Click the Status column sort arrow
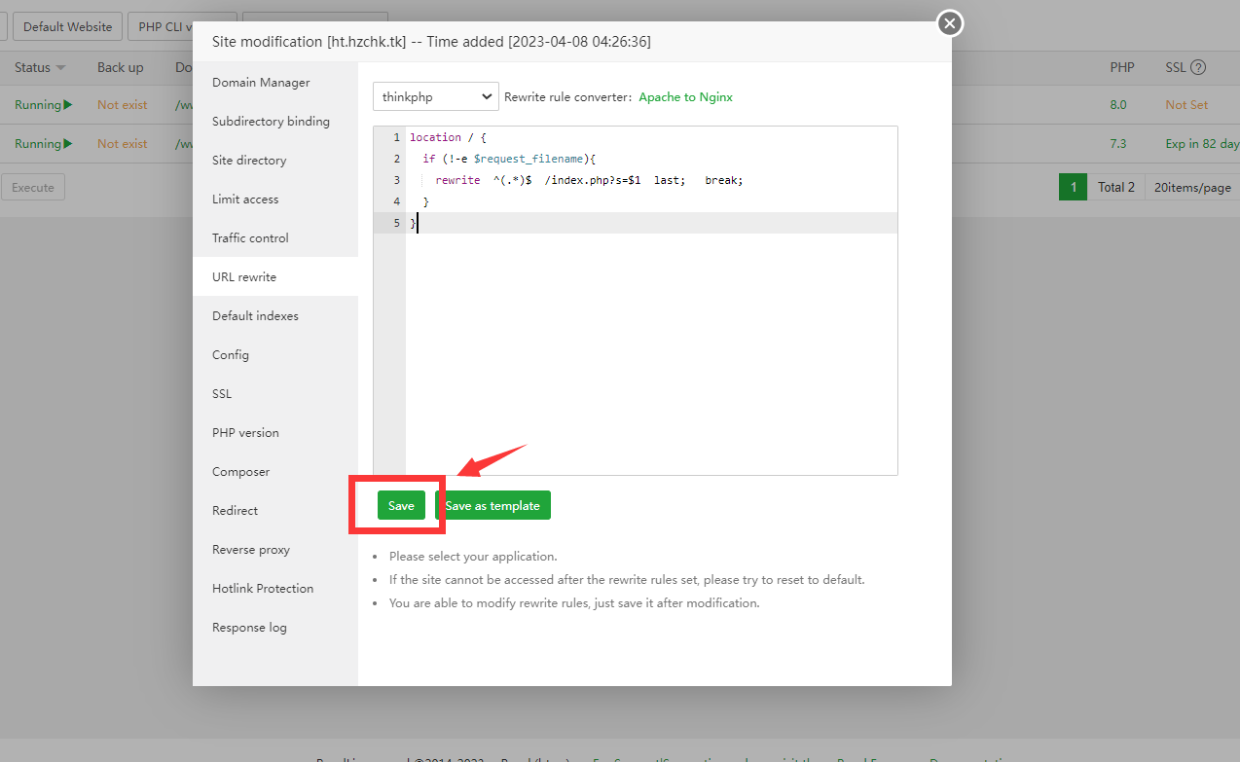1240x762 pixels. pos(60,68)
